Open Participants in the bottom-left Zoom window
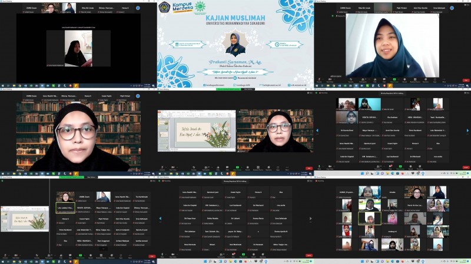This screenshot has height=264, width=471. [x=49, y=257]
